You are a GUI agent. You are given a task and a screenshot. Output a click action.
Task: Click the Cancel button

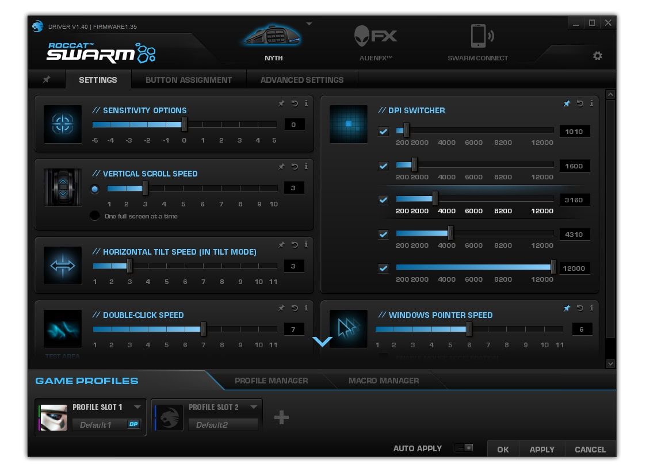coord(590,449)
